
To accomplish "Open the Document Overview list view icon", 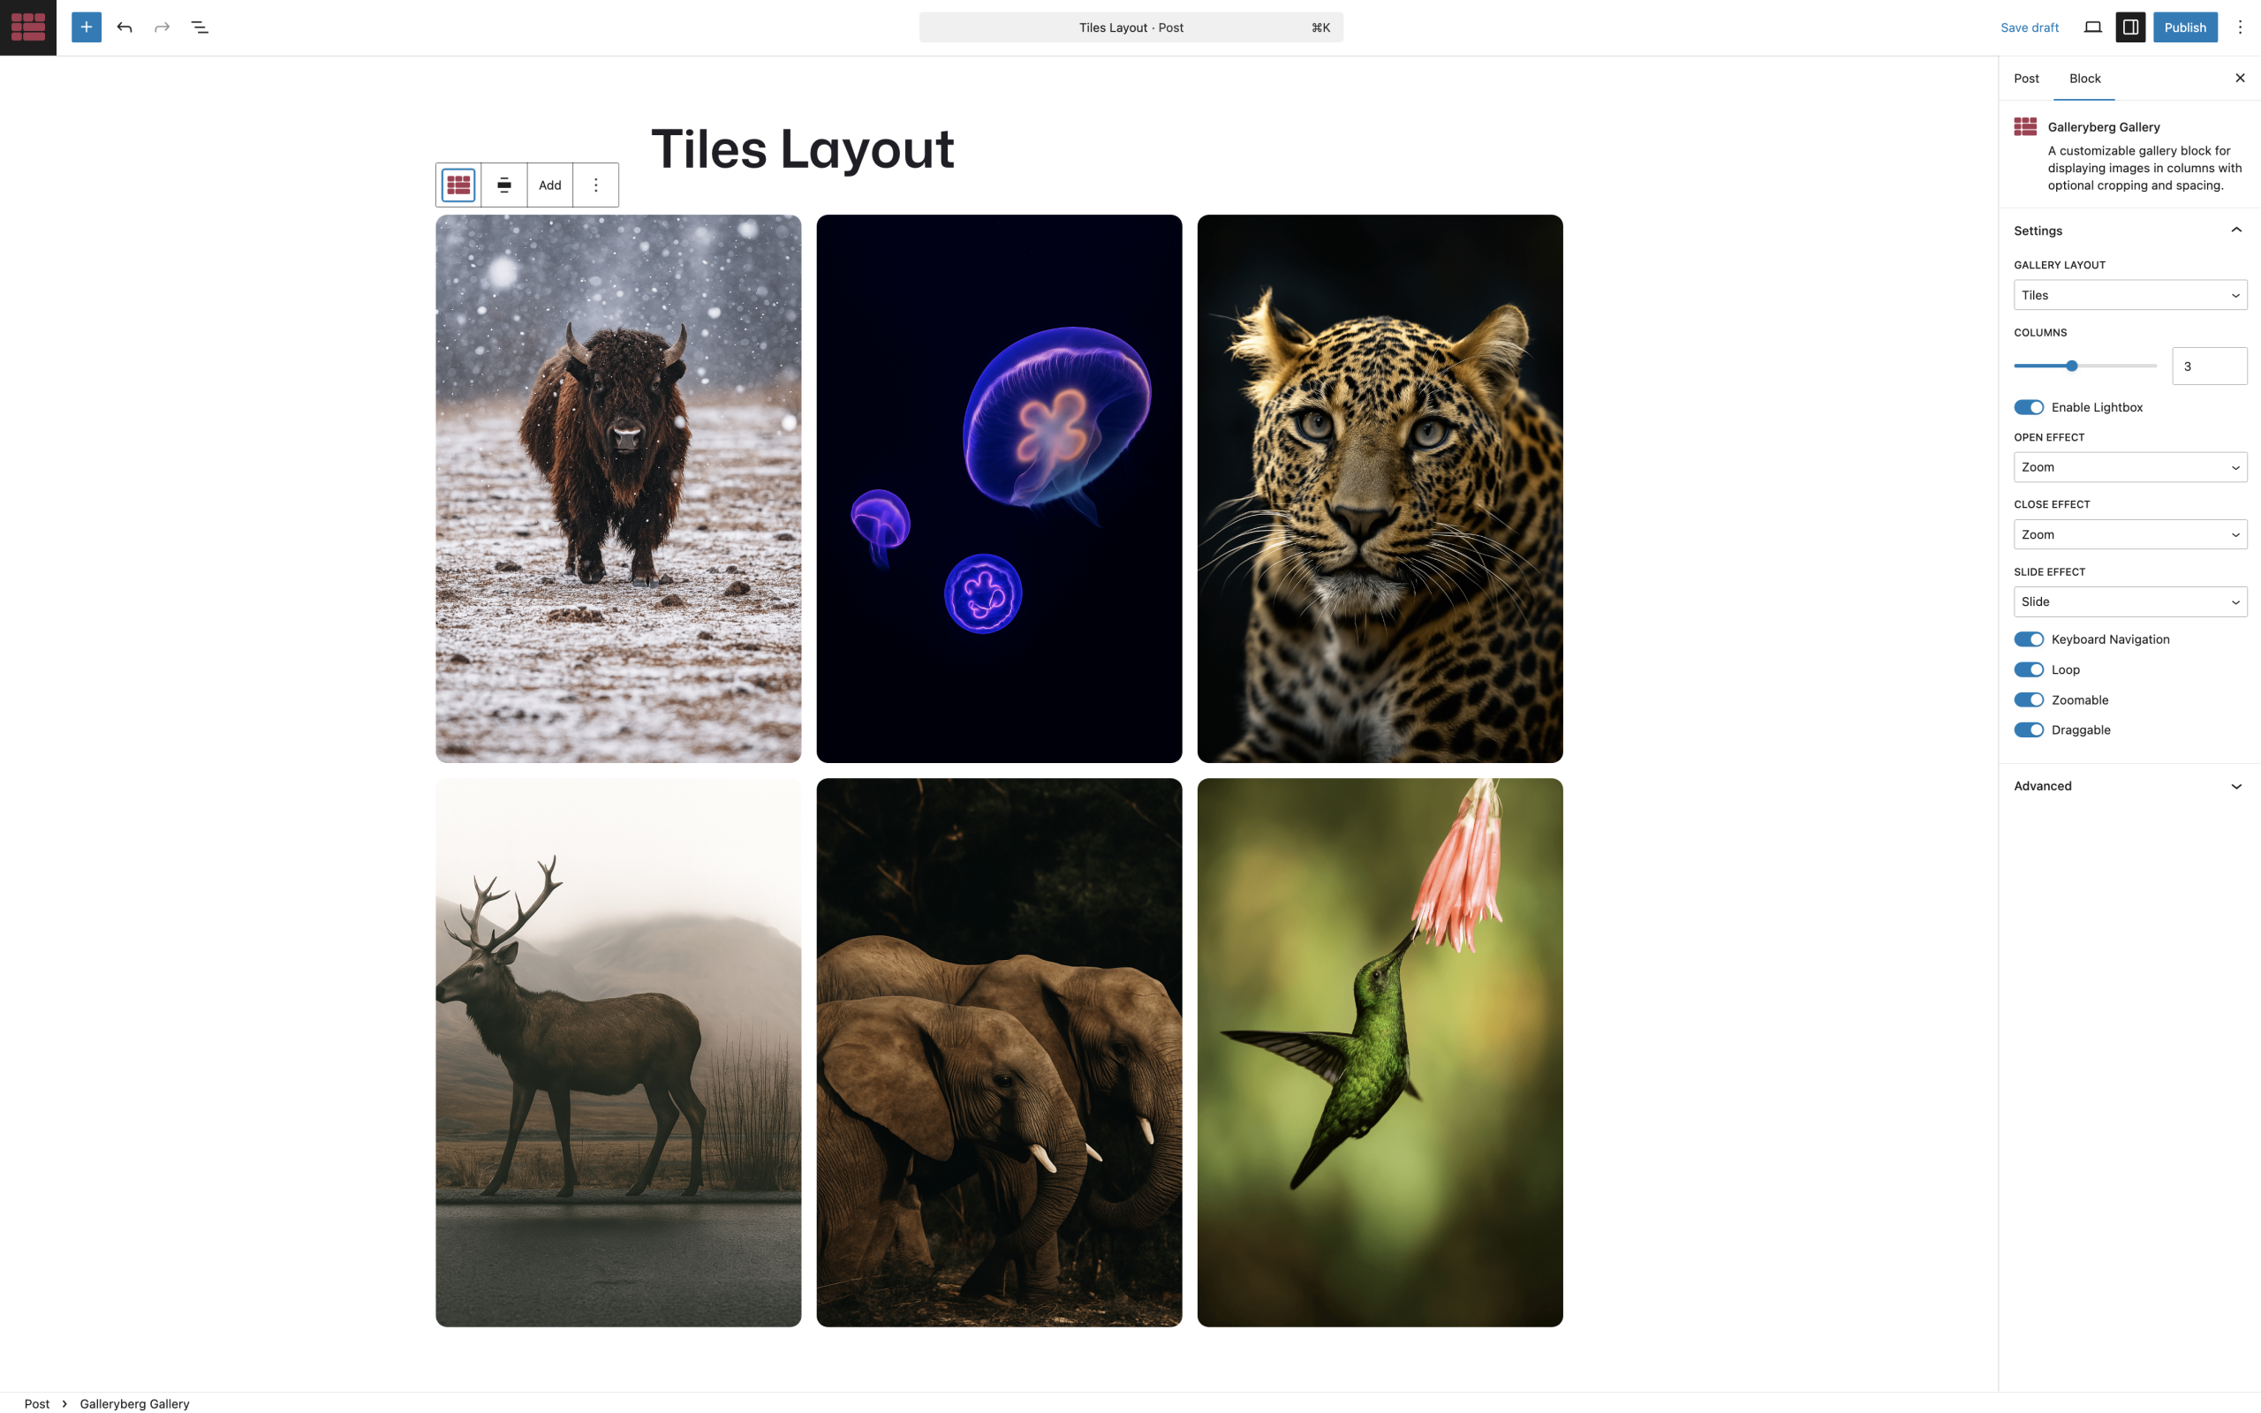I will tap(199, 27).
